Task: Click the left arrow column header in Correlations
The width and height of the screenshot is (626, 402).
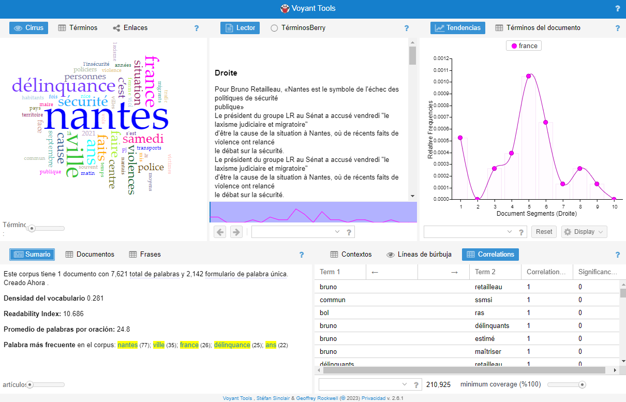Action: (x=375, y=272)
